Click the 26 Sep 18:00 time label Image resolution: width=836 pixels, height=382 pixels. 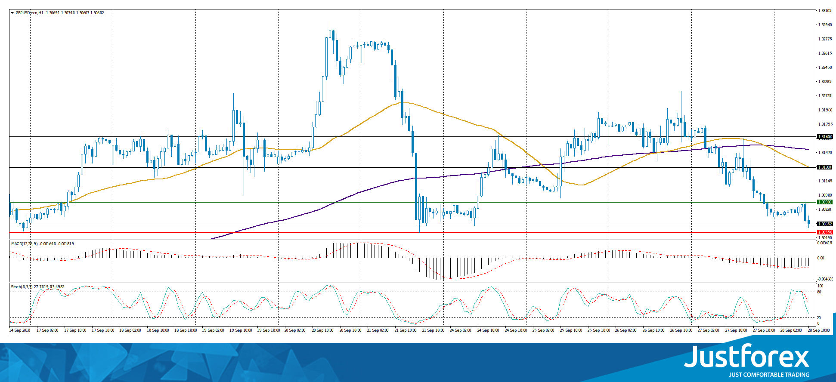[681, 330]
